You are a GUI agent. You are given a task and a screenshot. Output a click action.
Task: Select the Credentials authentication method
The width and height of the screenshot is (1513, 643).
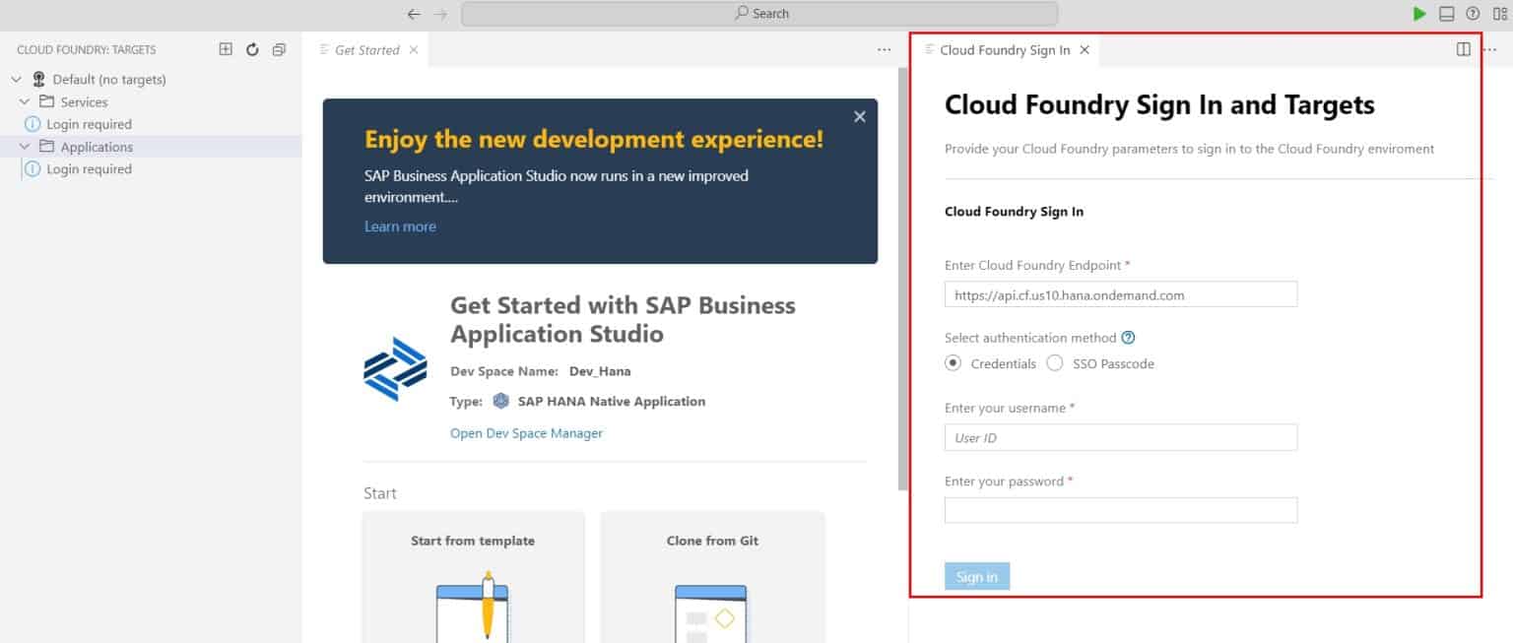click(x=953, y=362)
